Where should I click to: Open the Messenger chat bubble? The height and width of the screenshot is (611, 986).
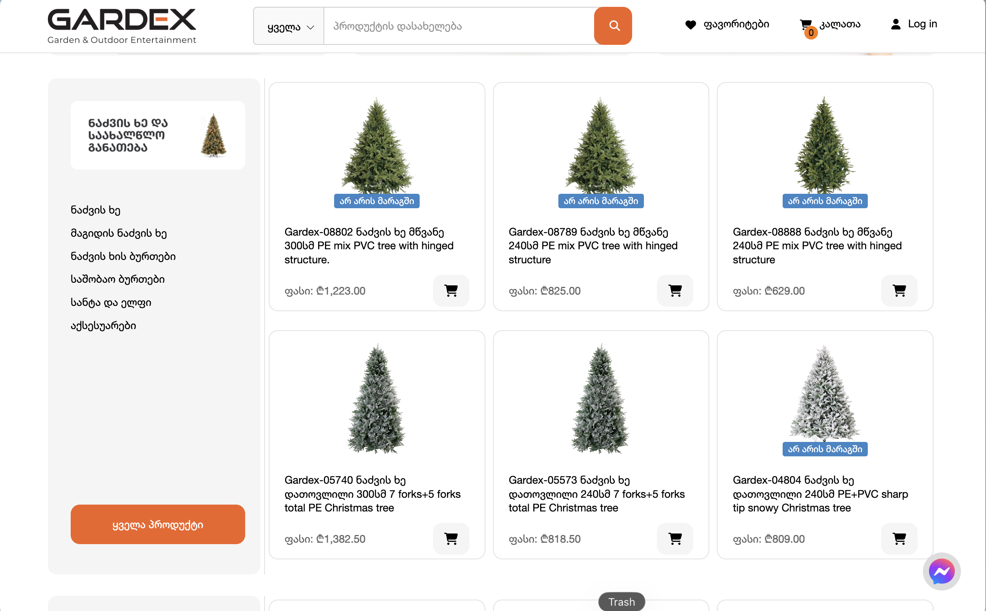click(x=942, y=571)
